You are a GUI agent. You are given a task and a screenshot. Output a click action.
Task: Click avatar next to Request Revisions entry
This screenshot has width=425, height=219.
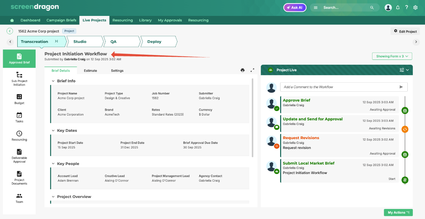click(271, 141)
